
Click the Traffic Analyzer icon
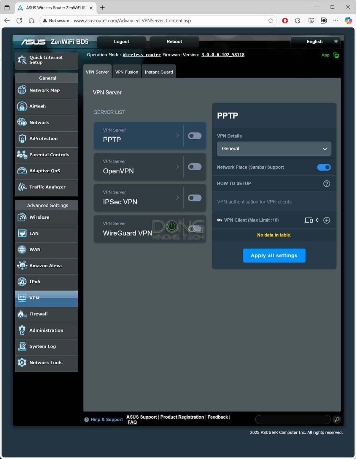click(22, 187)
